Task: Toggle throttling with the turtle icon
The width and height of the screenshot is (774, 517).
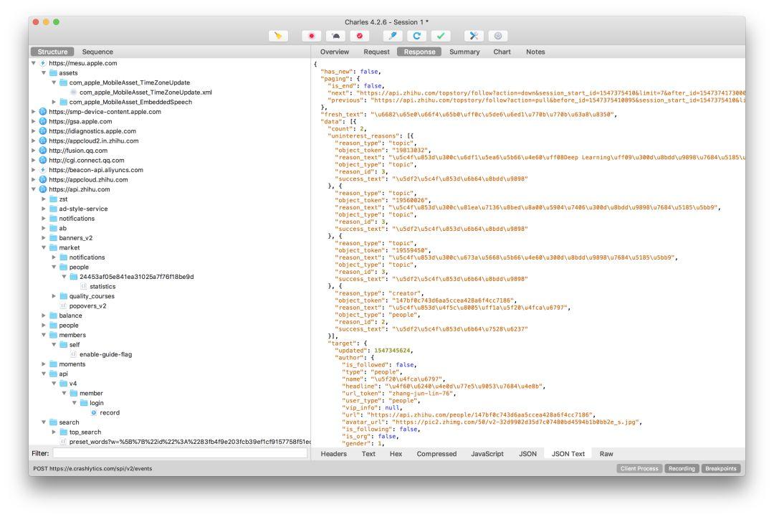Action: point(335,36)
